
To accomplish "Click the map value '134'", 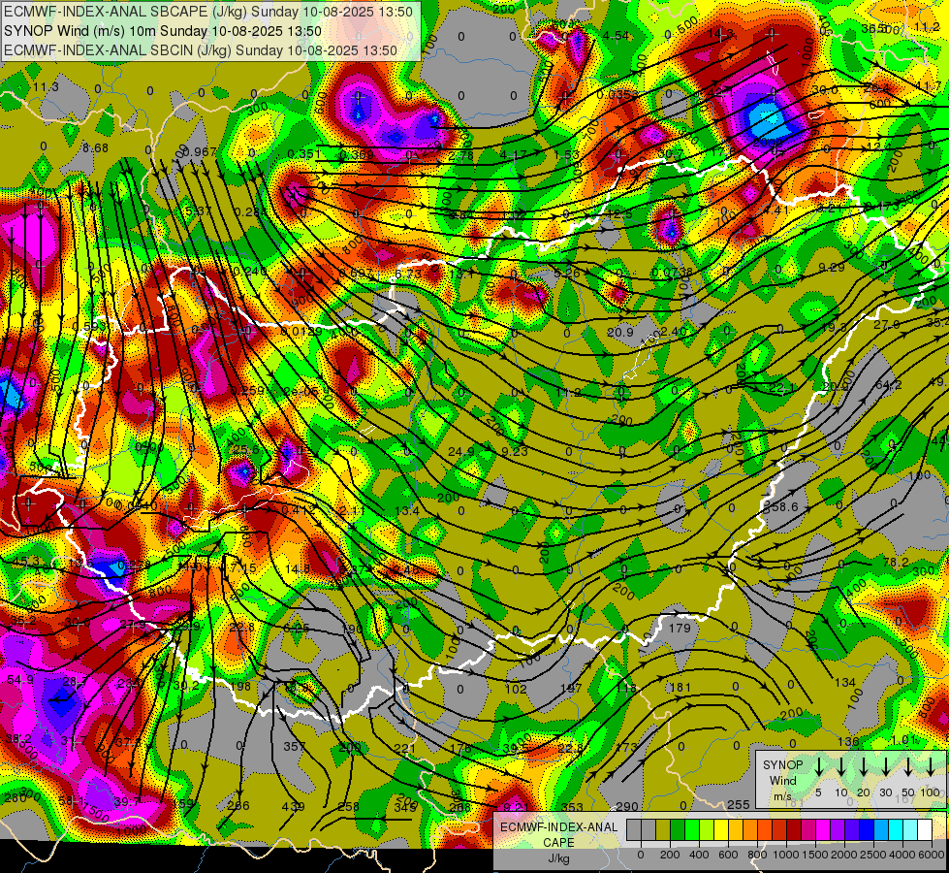I will (845, 683).
